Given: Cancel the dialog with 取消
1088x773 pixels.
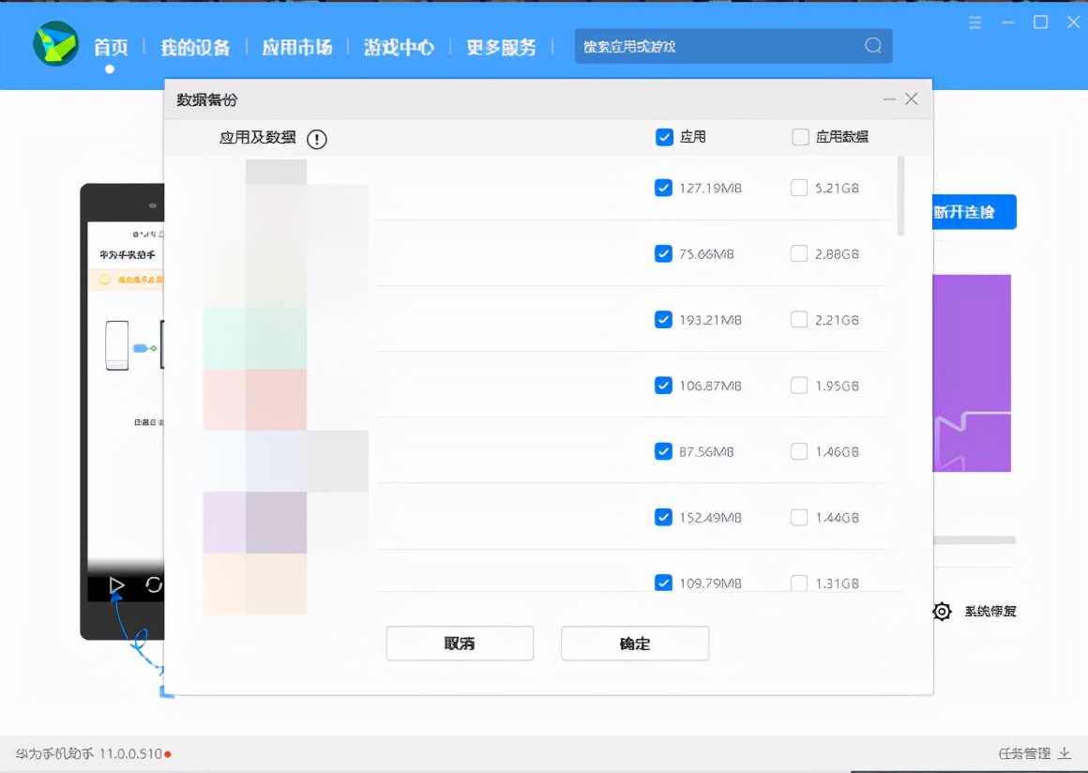Looking at the screenshot, I should tap(460, 643).
